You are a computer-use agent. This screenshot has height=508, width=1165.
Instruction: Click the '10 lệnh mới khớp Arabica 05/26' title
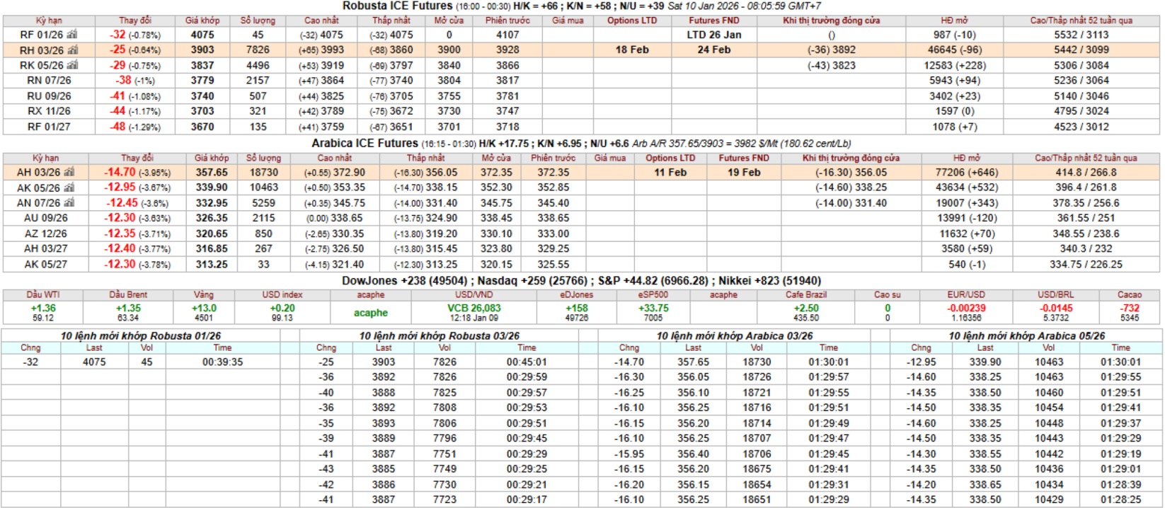click(x=1026, y=336)
